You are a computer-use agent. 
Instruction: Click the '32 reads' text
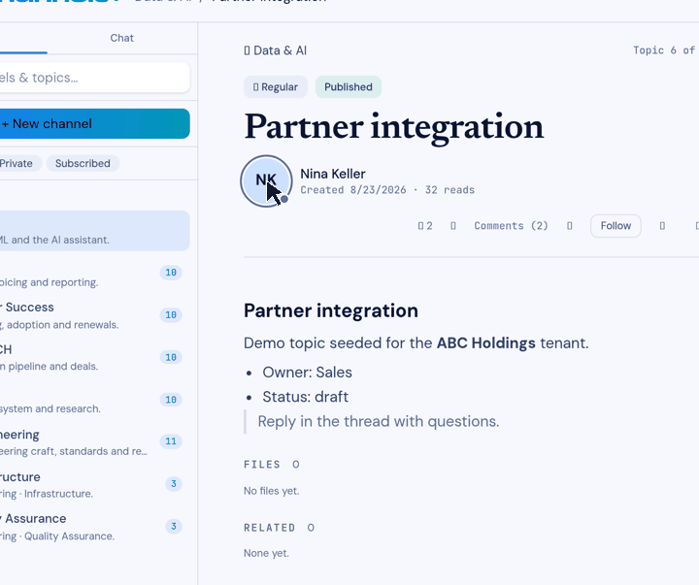(449, 190)
